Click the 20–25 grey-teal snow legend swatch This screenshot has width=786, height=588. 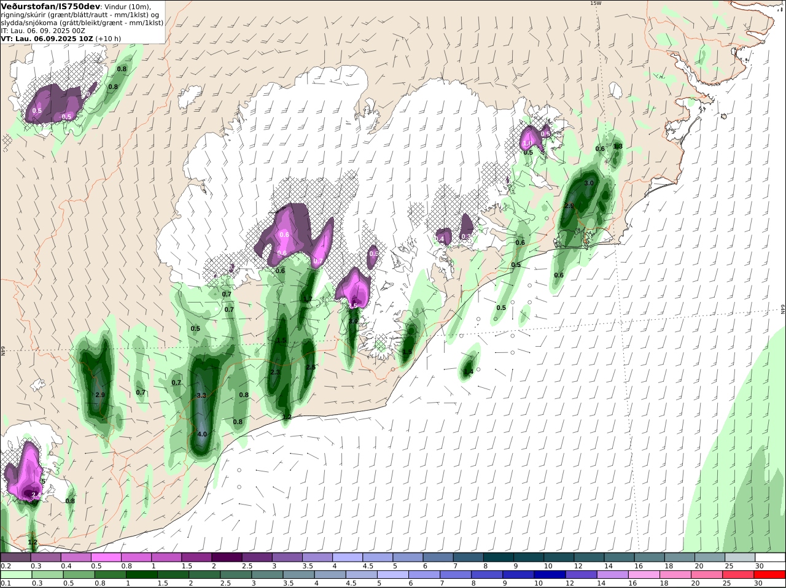[709, 557]
